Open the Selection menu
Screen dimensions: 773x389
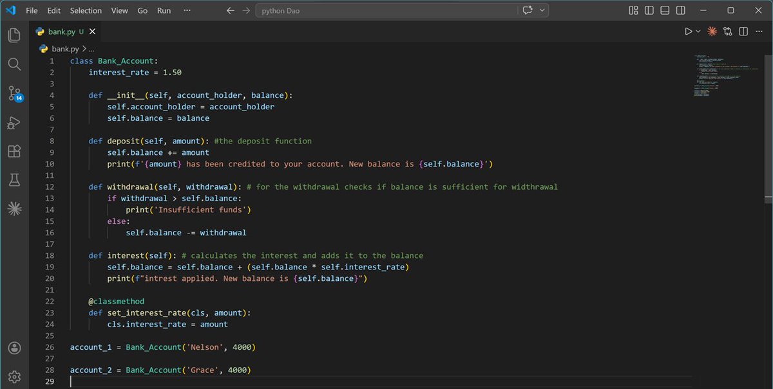click(x=86, y=10)
